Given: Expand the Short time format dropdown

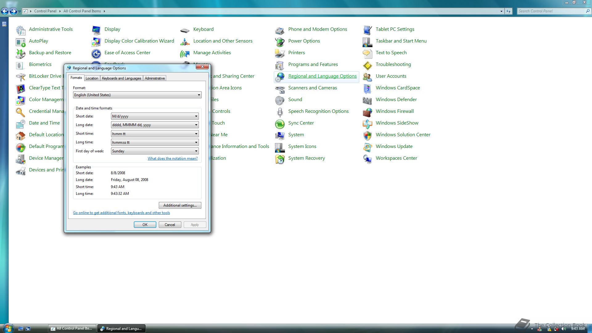Looking at the screenshot, I should click(x=155, y=134).
